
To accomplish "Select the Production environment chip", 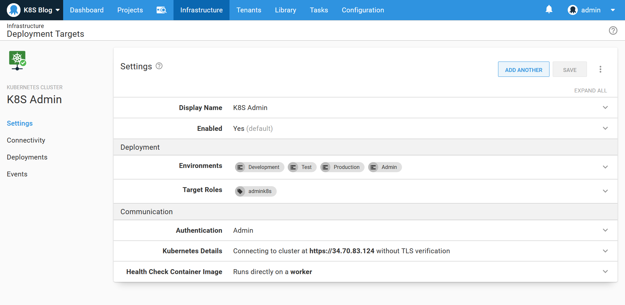I will click(342, 167).
